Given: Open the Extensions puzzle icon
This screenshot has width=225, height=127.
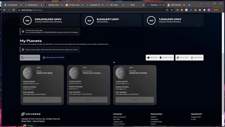Looking at the screenshot, I should [204, 10].
